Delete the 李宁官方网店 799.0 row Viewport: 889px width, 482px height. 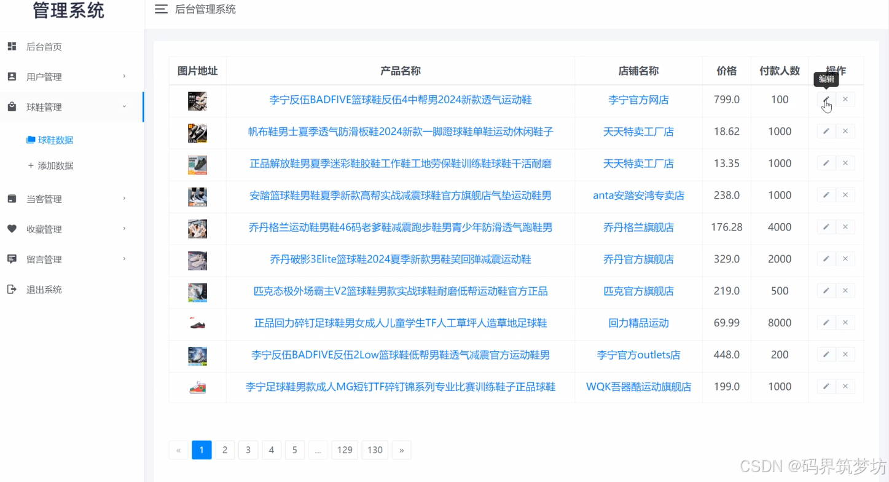pyautogui.click(x=845, y=100)
